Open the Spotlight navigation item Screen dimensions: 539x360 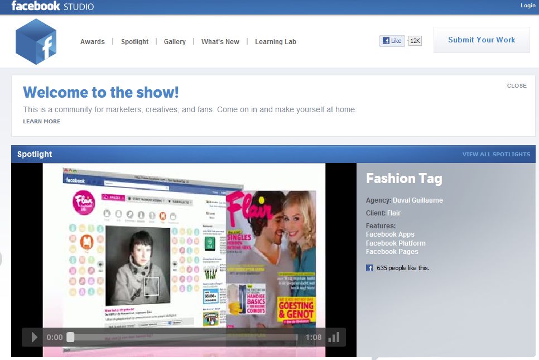(x=135, y=42)
